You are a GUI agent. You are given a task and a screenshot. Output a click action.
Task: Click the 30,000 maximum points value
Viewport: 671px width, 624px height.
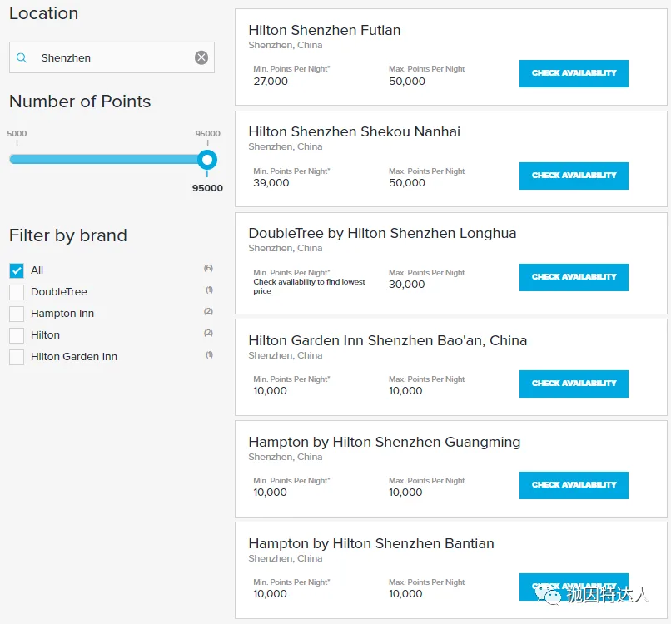coord(406,285)
